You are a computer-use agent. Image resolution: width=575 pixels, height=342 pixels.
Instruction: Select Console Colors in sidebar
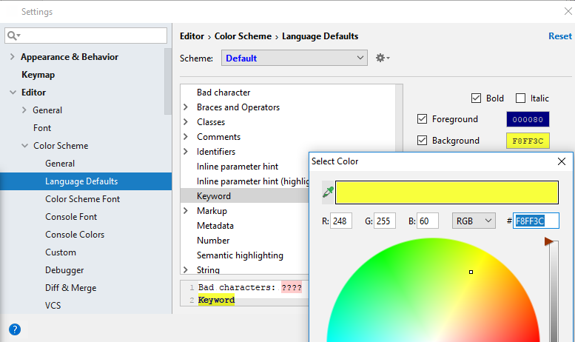coord(75,235)
